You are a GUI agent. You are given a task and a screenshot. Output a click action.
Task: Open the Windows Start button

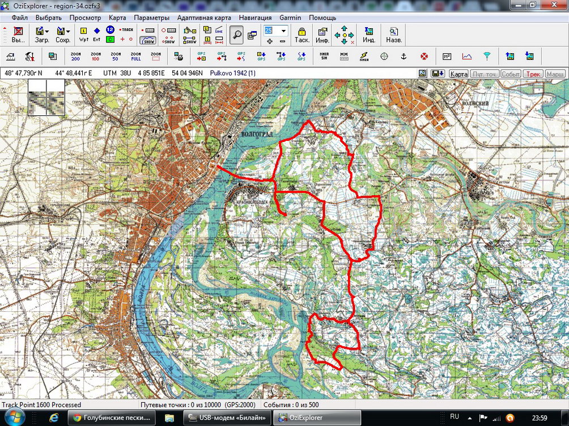[x=14, y=418]
